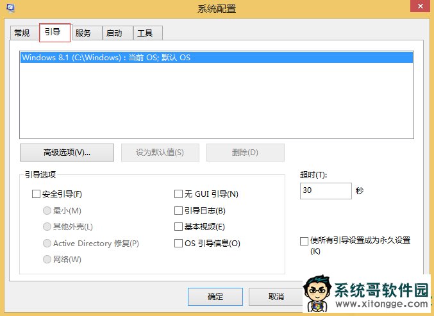This screenshot has width=434, height=316.
Task: Select Active Directory 修复(P) radio option
Action: click(47, 244)
